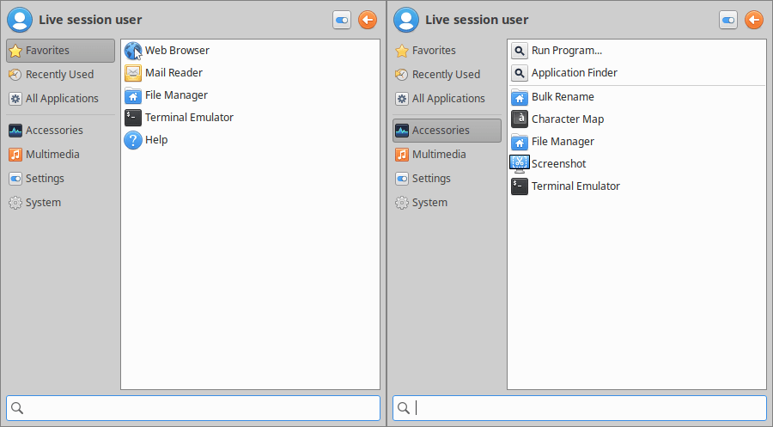This screenshot has height=427, width=773.
Task: Open the Help entry with question mark icon
Action: click(155, 140)
